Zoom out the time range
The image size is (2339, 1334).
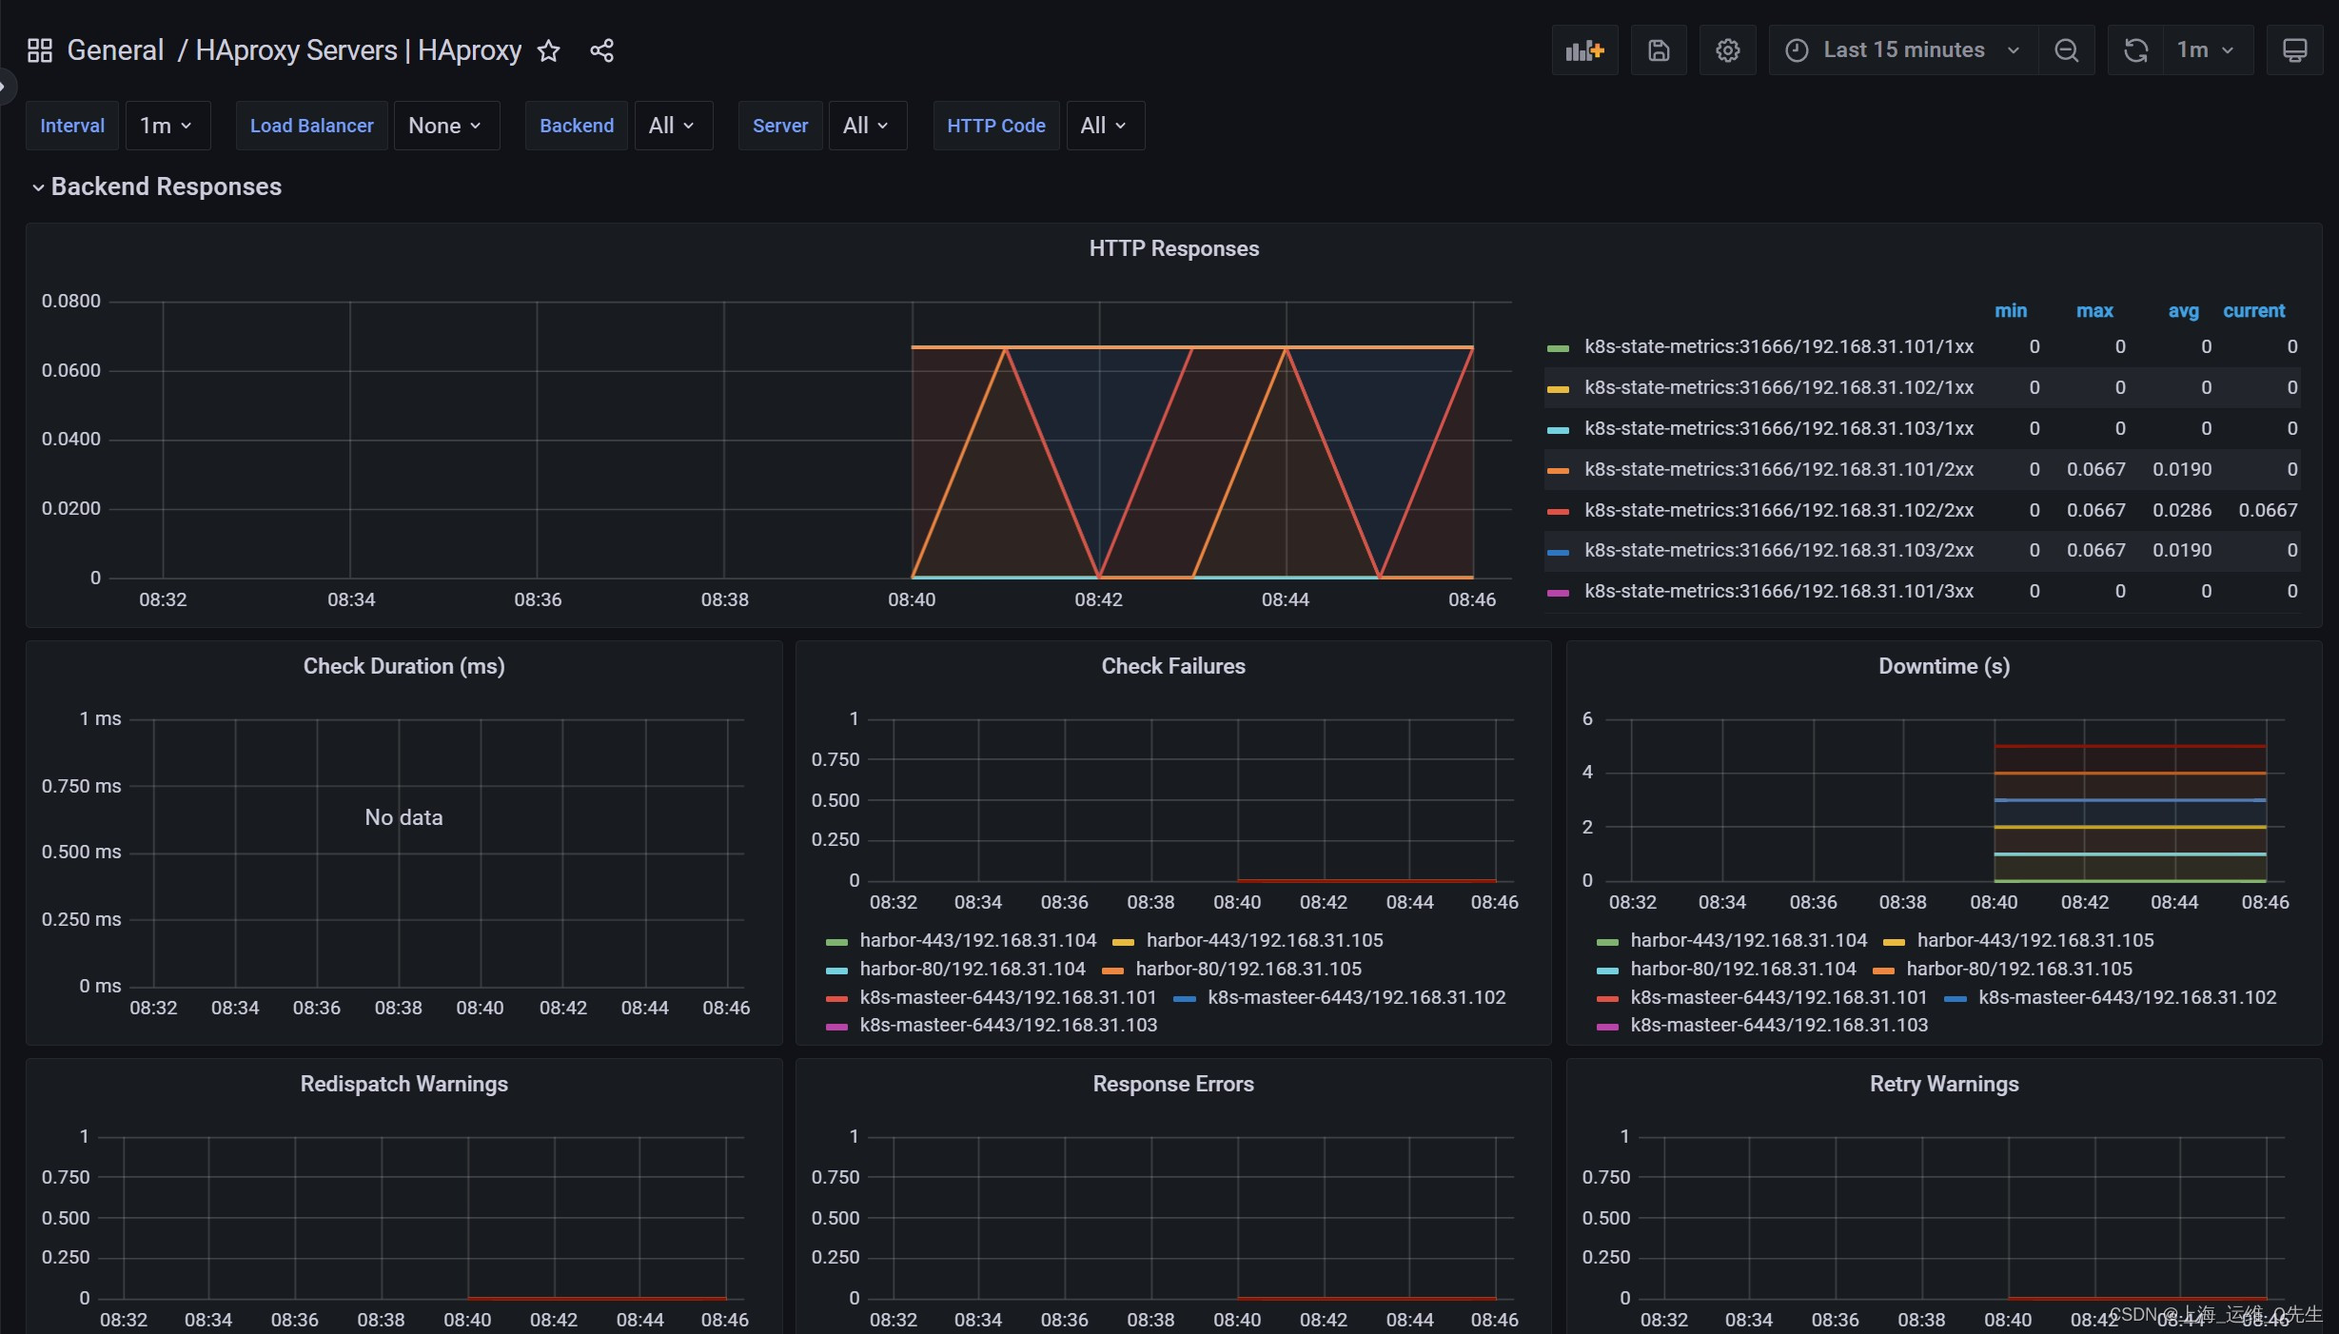point(2066,50)
